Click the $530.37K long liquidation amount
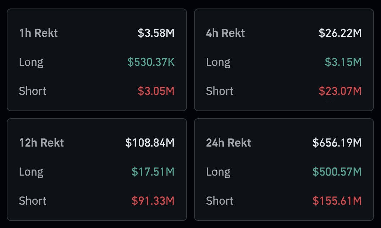 point(151,62)
